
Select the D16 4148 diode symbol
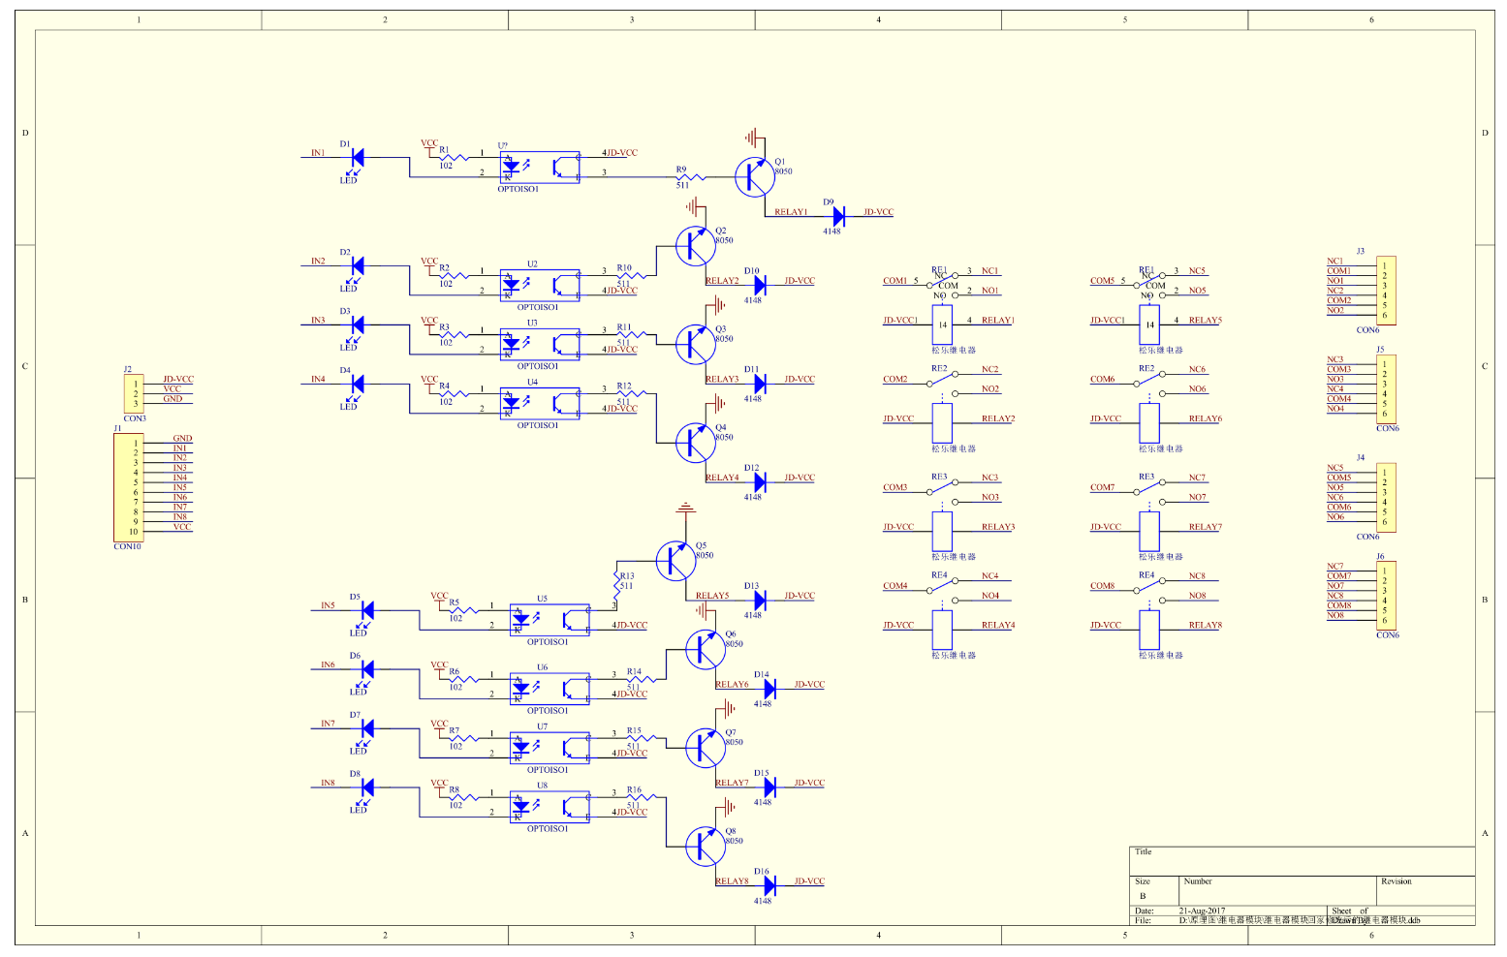769,885
